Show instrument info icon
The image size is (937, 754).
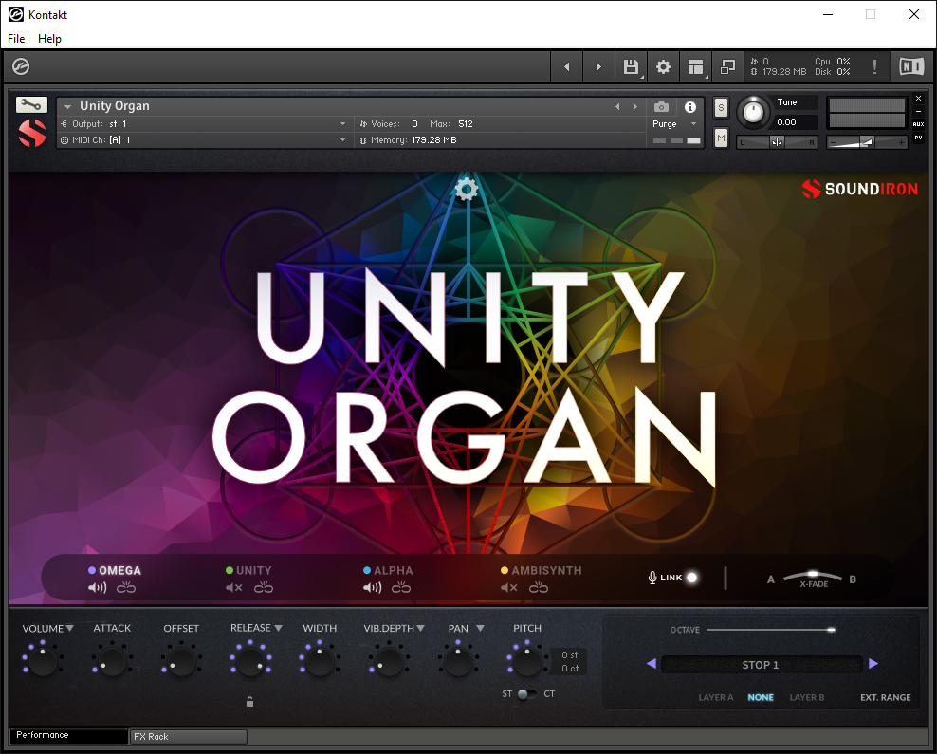pyautogui.click(x=690, y=107)
